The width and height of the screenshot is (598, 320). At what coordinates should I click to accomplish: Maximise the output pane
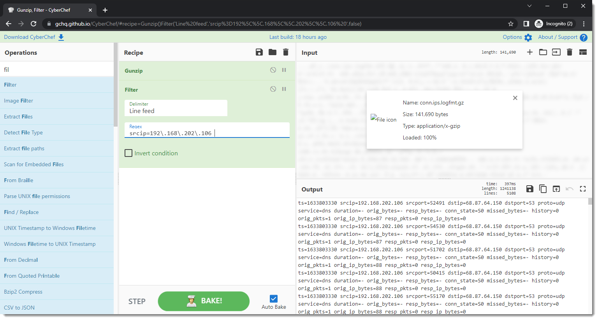pyautogui.click(x=582, y=189)
